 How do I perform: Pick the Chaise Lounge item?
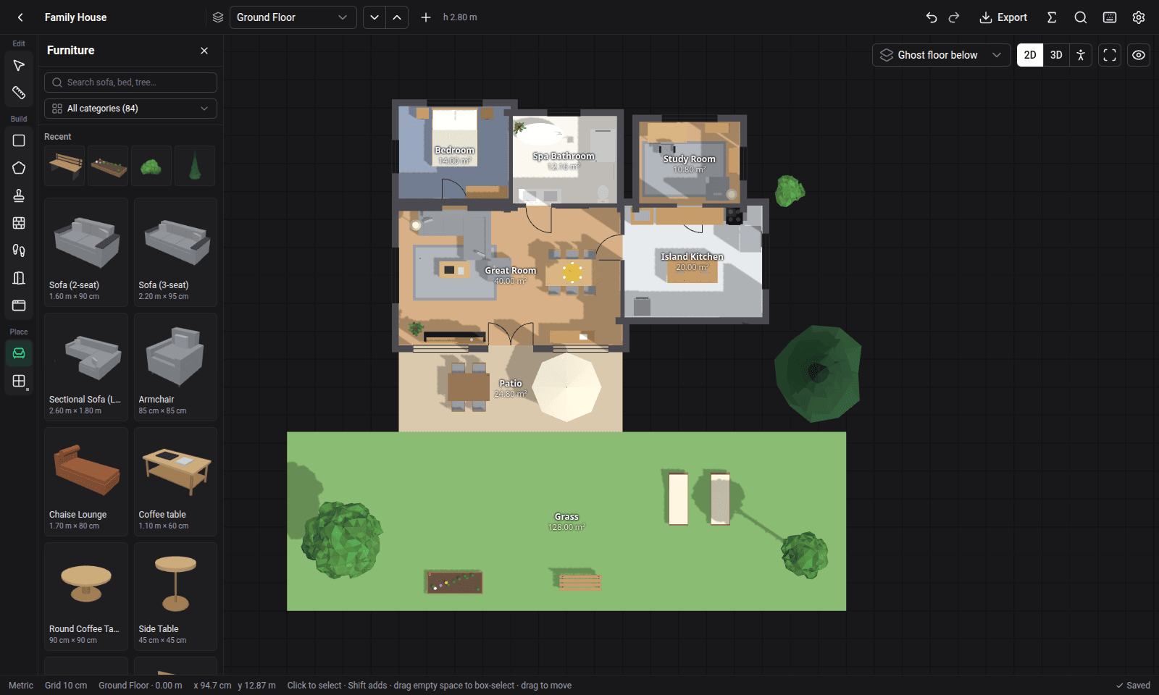(x=86, y=481)
